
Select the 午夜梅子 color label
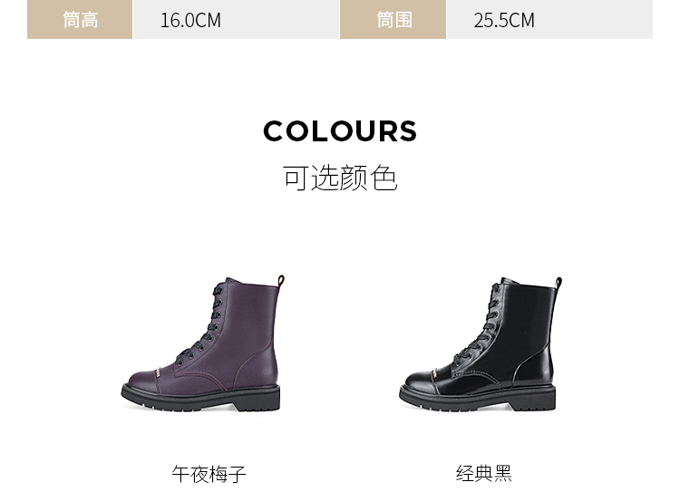point(209,474)
